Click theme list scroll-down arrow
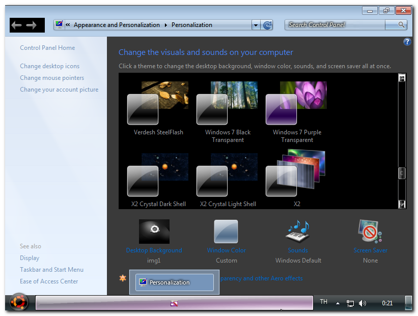Viewport: 418px width, 316px height. point(402,205)
